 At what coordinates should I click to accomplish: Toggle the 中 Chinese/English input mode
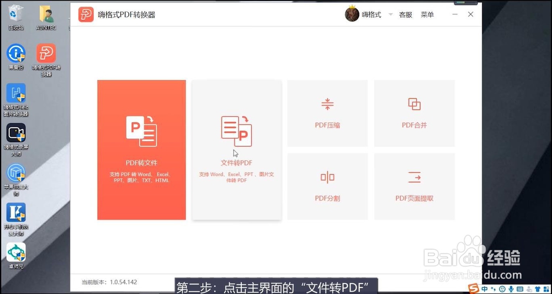[x=485, y=289]
